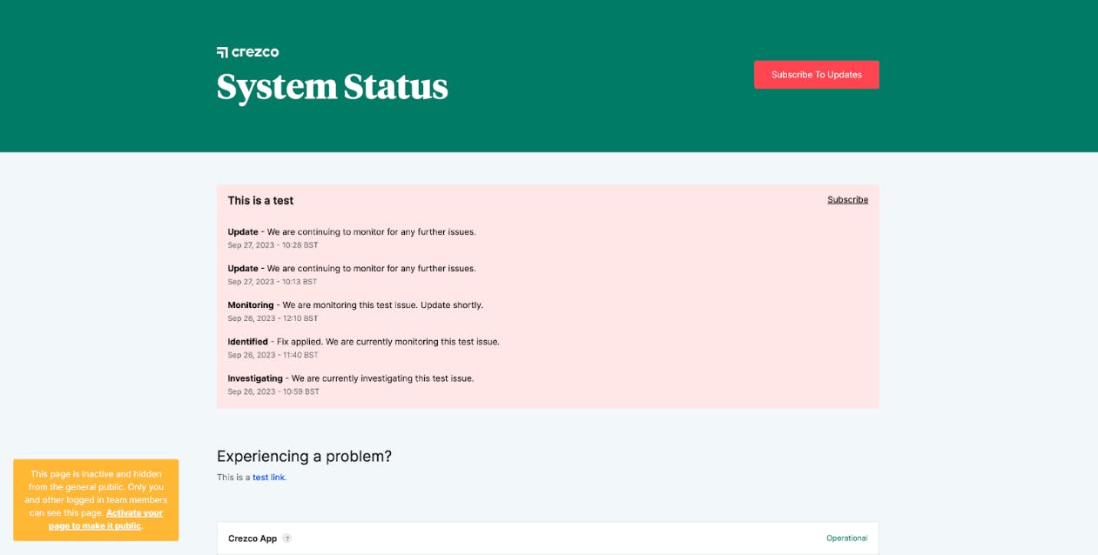Click the Subscribe To Updates button
This screenshot has width=1098, height=555.
point(816,74)
